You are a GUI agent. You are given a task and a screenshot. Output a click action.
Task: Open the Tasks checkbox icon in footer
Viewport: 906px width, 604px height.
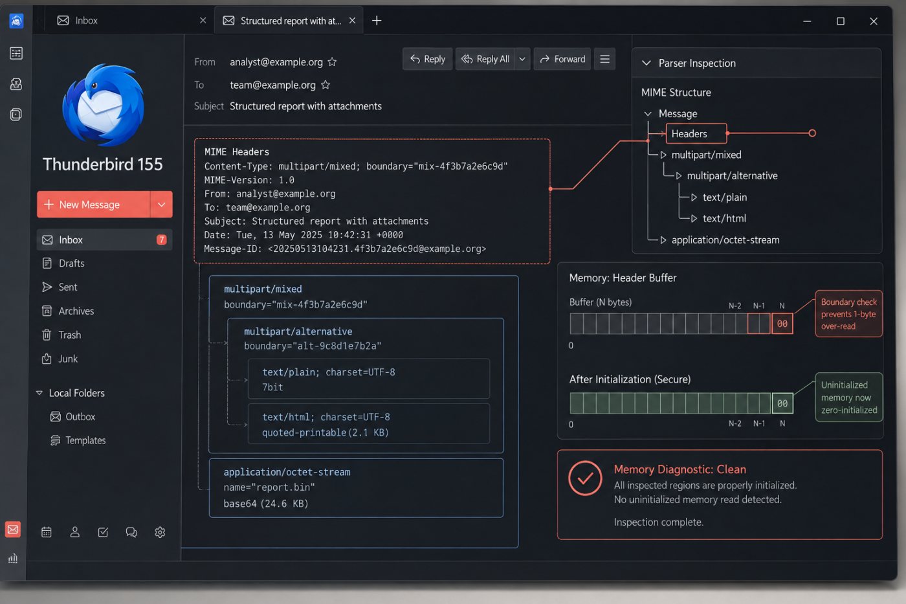[x=103, y=532]
